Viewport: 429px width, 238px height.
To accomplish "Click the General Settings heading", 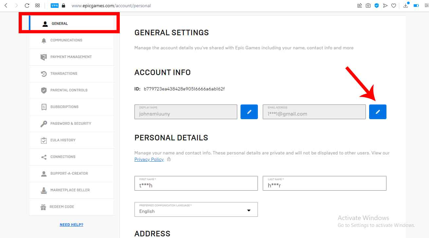I will (171, 33).
